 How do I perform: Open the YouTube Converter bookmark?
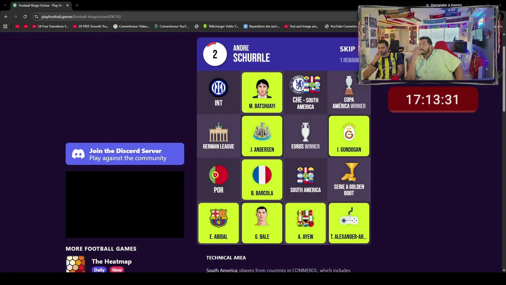click(341, 27)
